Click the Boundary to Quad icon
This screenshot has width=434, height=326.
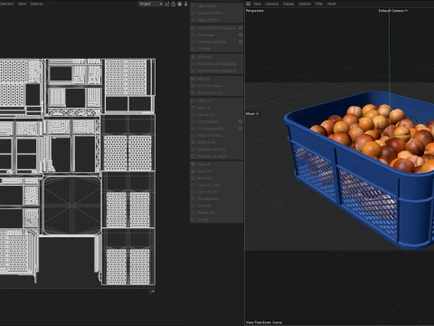pos(193,156)
